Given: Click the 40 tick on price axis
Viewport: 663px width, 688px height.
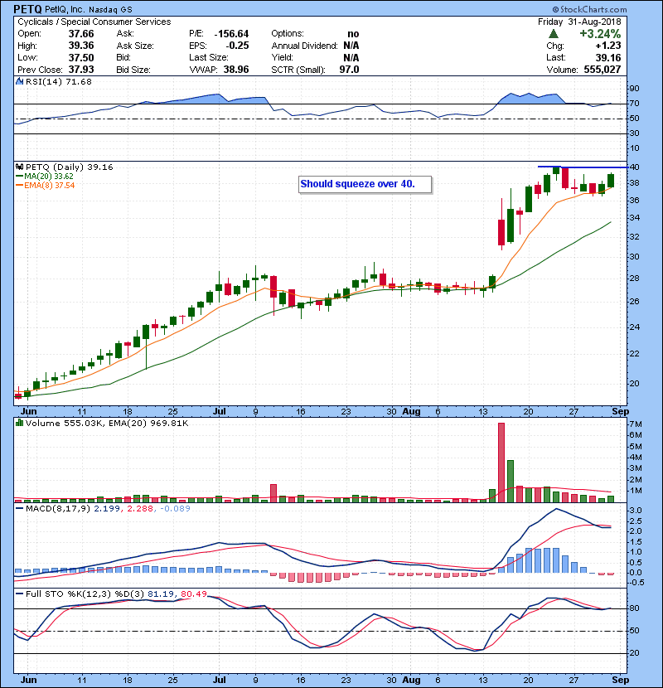Looking at the screenshot, I should tap(635, 167).
